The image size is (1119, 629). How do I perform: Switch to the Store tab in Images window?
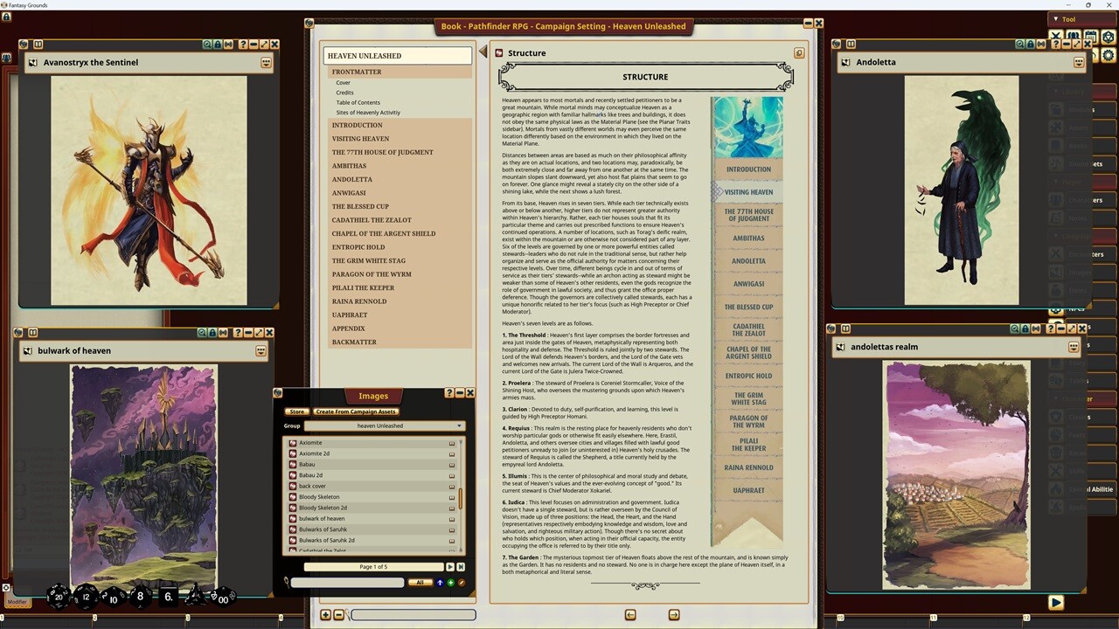[297, 411]
